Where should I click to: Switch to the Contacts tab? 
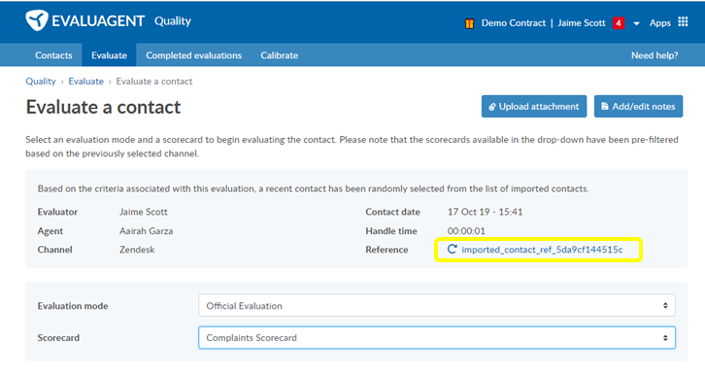(x=53, y=55)
